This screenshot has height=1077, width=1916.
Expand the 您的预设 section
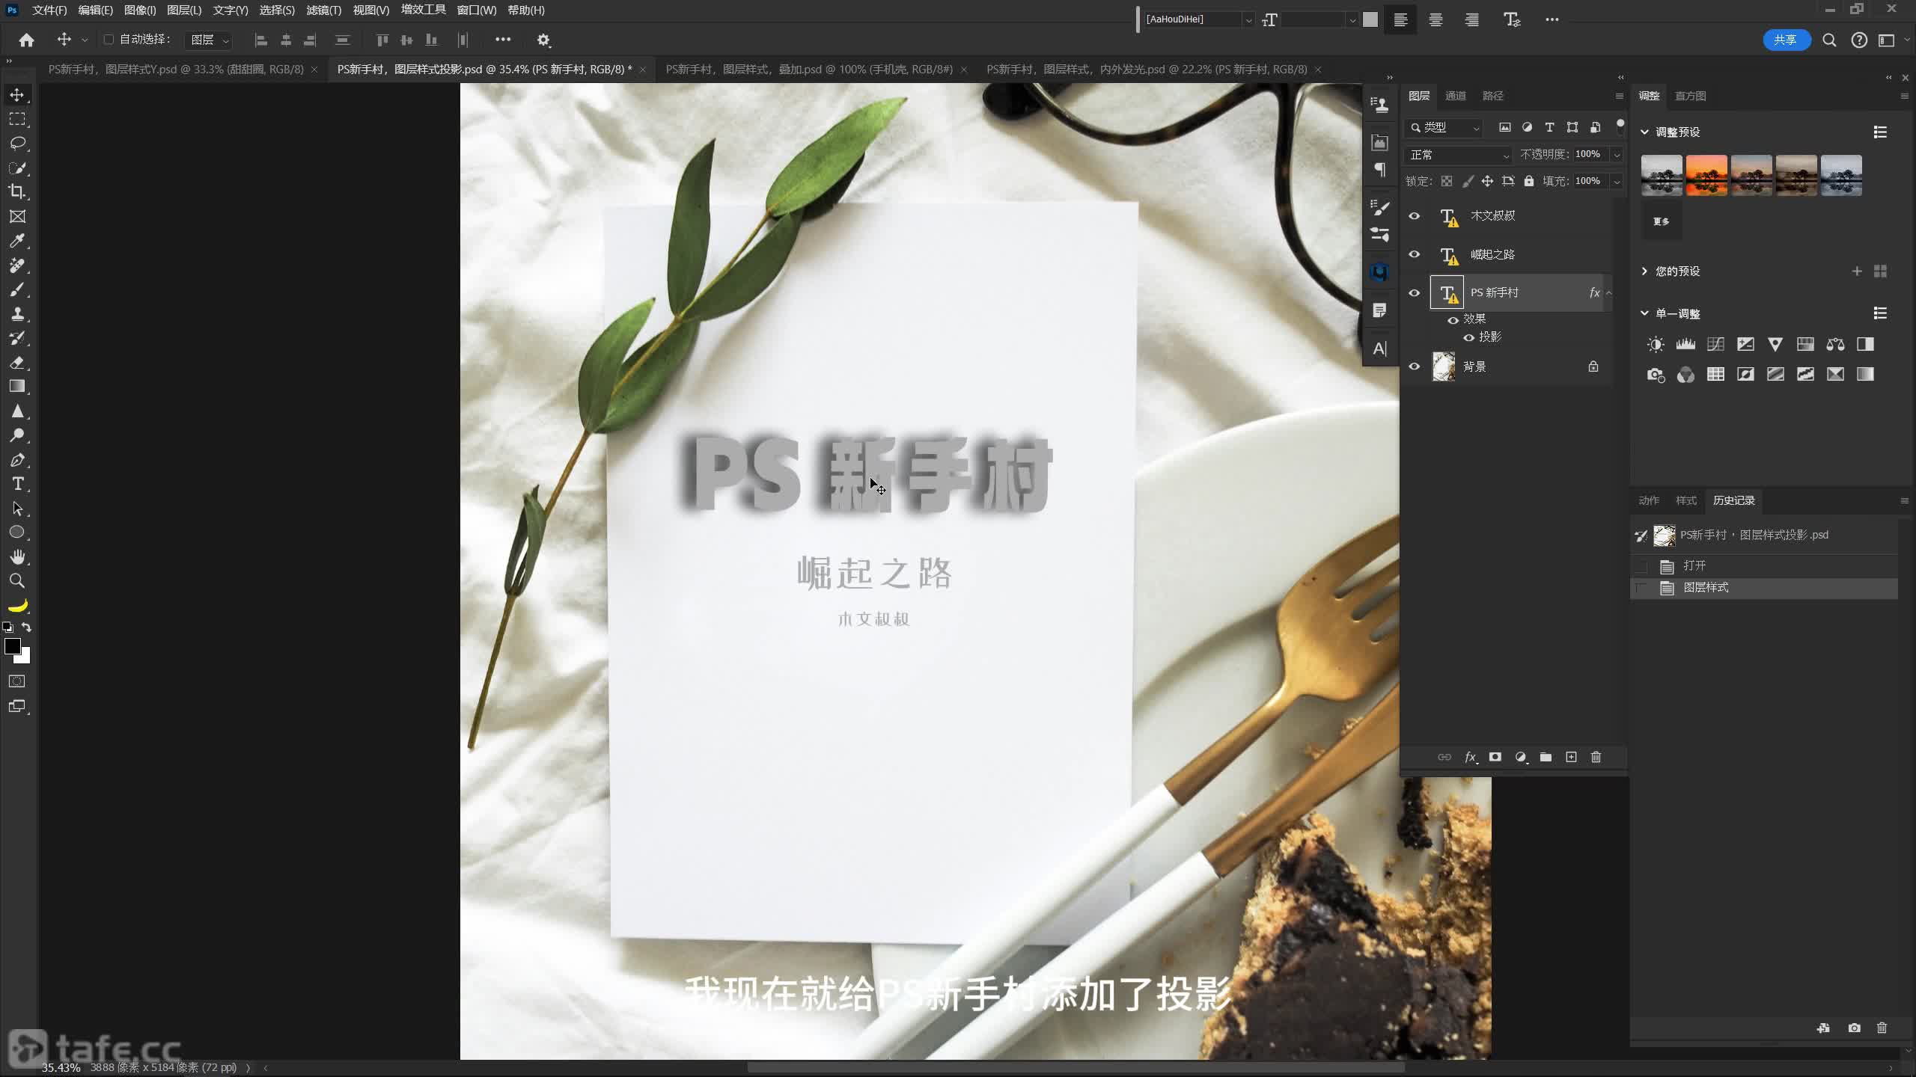pos(1644,271)
